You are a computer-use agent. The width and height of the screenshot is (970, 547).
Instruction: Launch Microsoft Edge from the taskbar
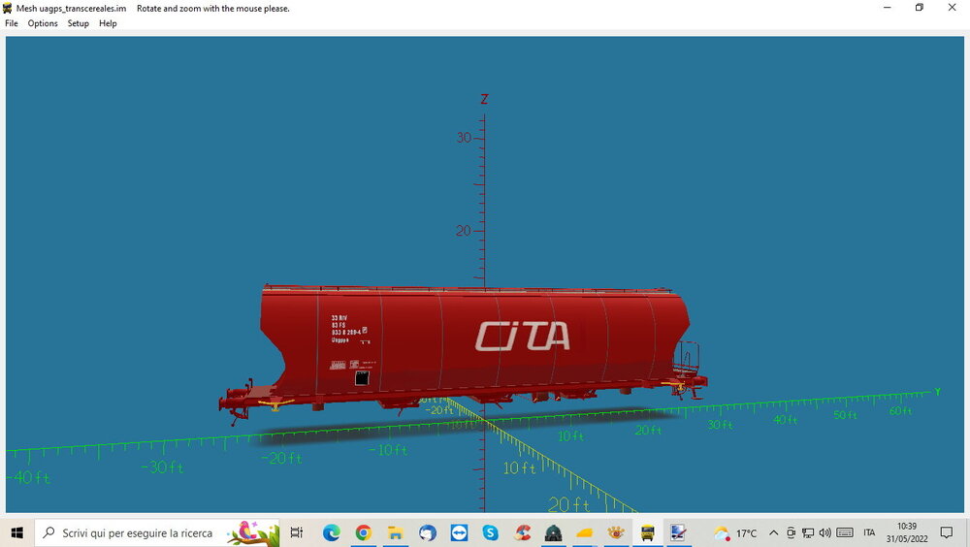click(x=332, y=532)
